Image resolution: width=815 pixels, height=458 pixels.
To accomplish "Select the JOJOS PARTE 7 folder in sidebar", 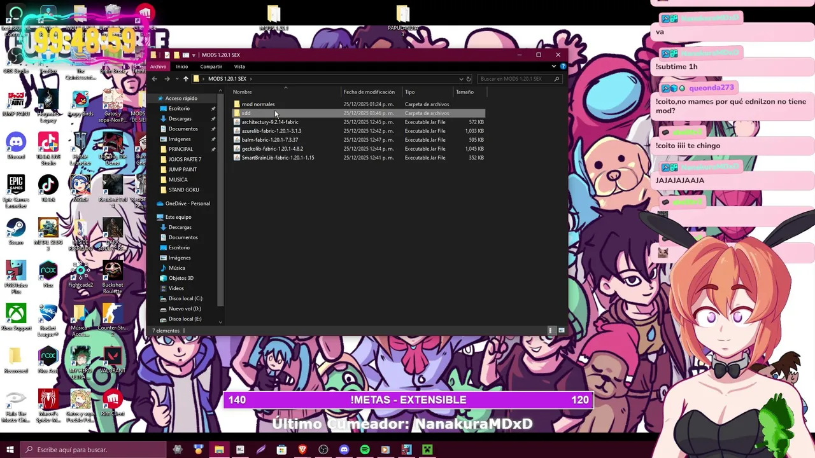I will pos(185,160).
